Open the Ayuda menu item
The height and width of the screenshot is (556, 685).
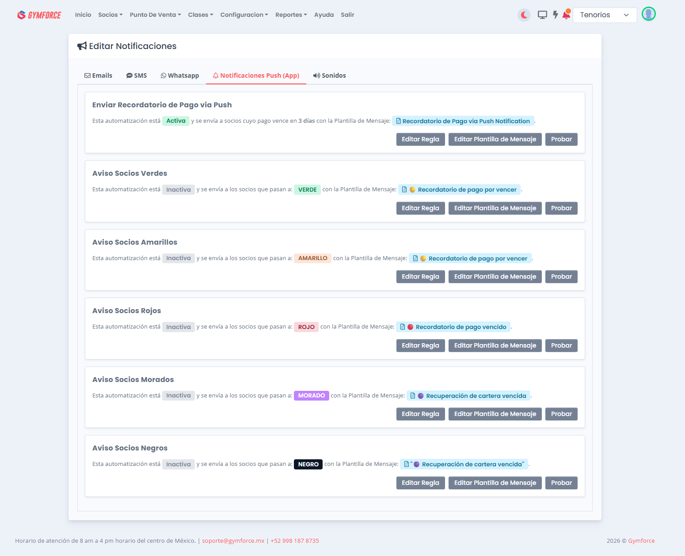pos(324,15)
